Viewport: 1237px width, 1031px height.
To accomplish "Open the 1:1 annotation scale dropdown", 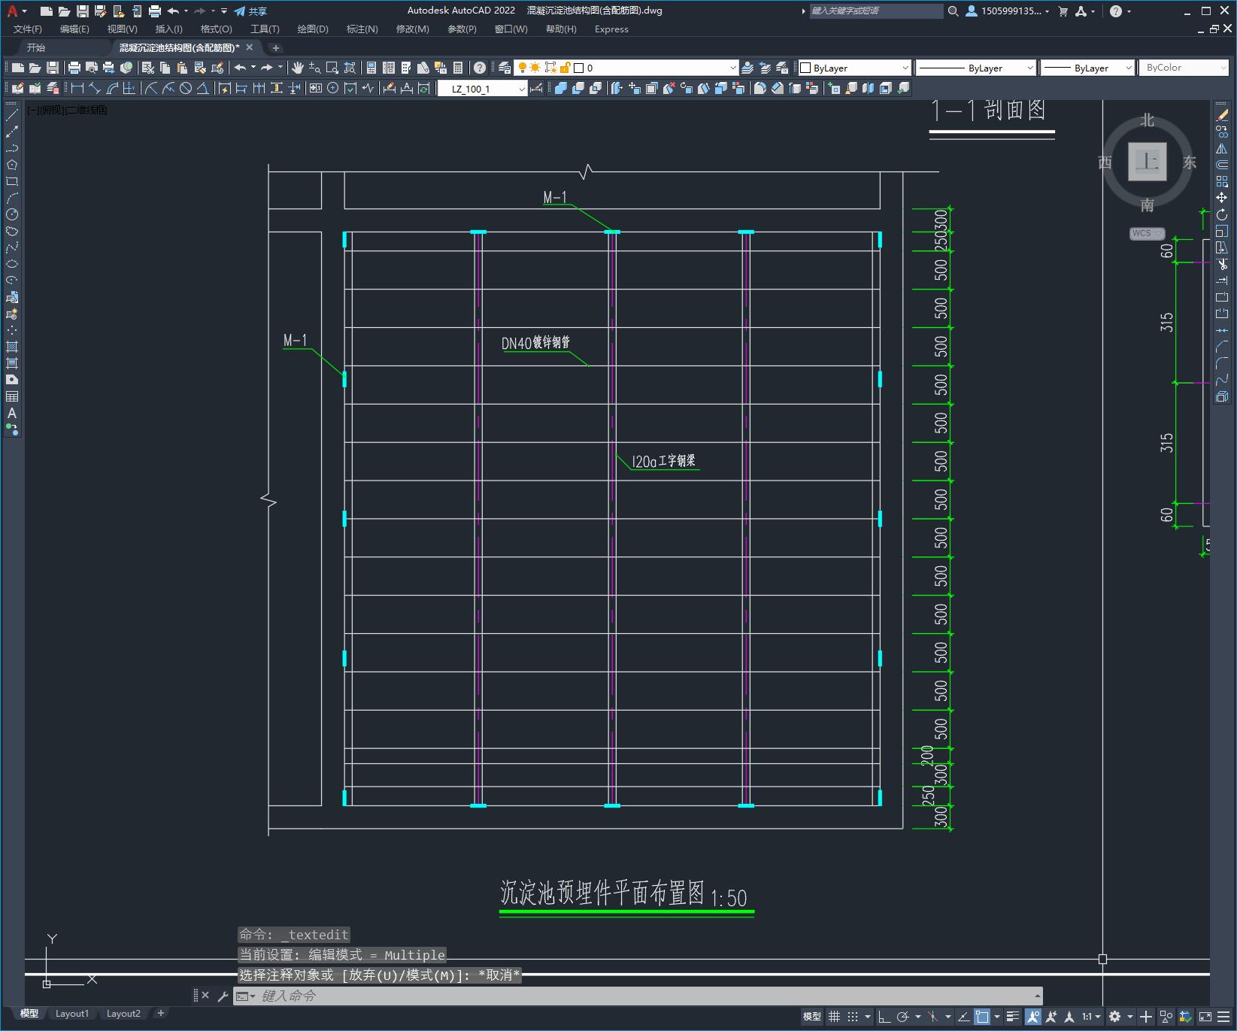I will tap(1091, 1017).
